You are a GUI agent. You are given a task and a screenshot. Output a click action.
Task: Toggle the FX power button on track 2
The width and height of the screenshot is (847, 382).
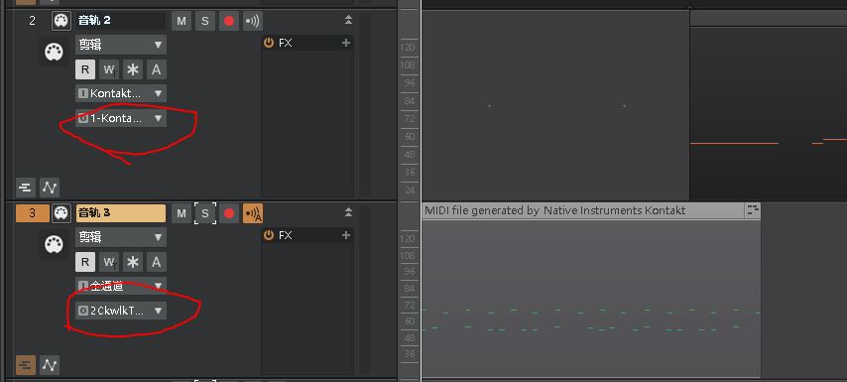(x=269, y=43)
